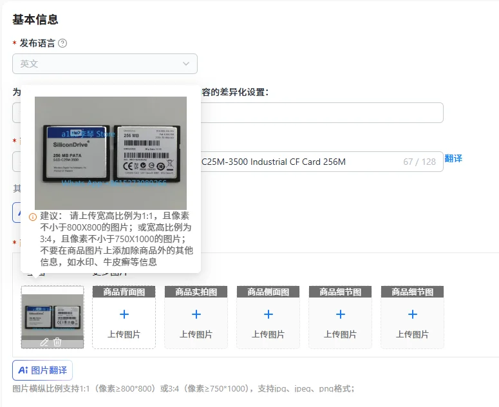Screen dimensions: 499x407
Task: Click the 商品背面图 slot label
Action: pos(124,292)
